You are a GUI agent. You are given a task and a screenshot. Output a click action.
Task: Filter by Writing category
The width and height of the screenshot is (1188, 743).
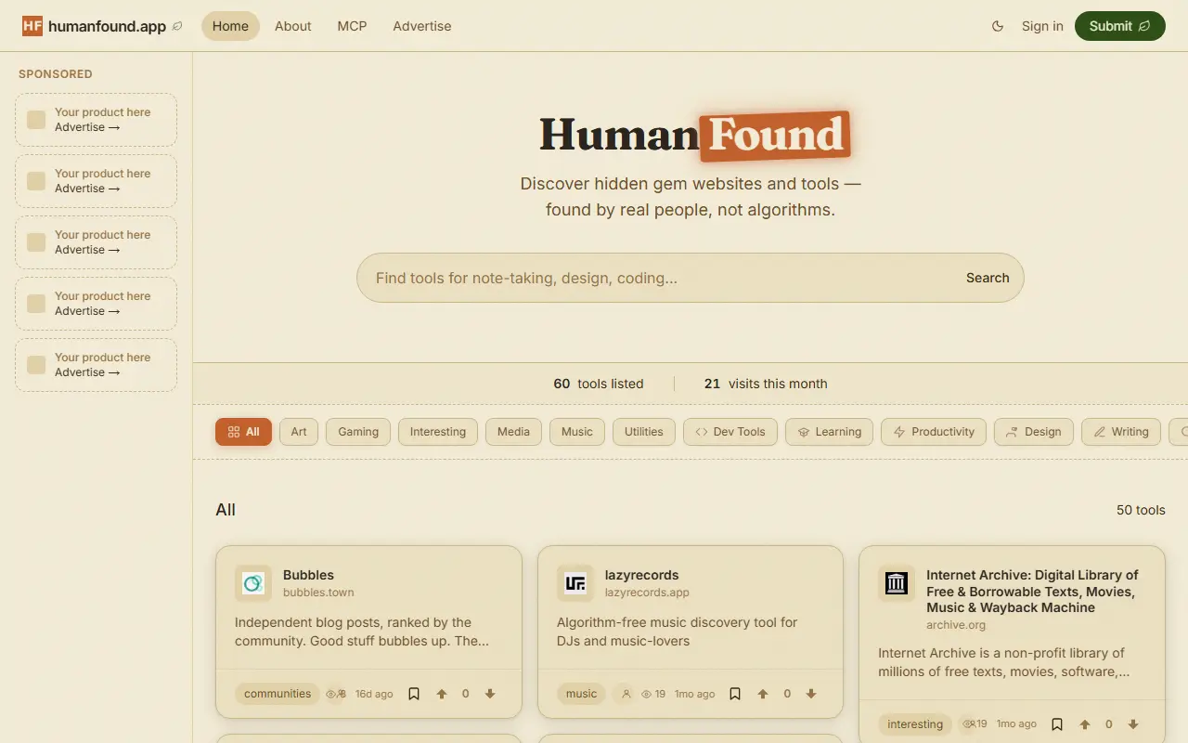coord(1121,432)
